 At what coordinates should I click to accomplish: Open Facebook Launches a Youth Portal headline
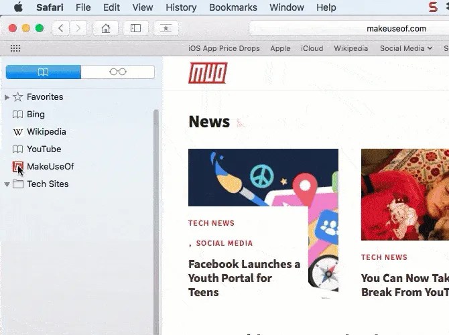pyautogui.click(x=244, y=278)
